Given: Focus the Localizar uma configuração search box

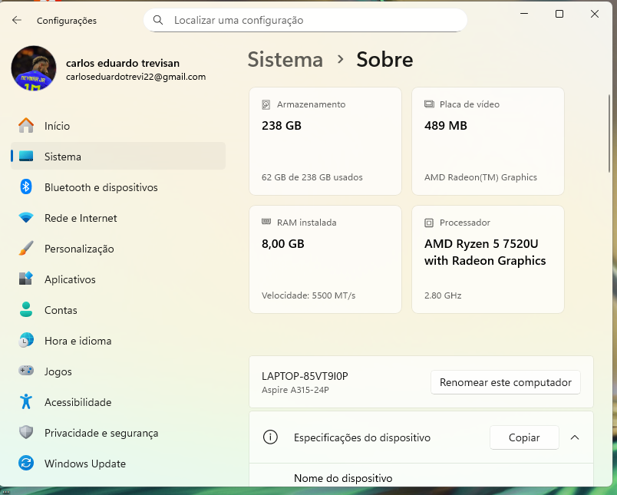Looking at the screenshot, I should (315, 20).
